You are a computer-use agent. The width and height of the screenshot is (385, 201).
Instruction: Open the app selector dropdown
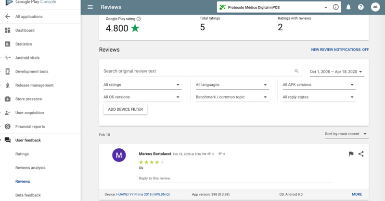(272, 7)
